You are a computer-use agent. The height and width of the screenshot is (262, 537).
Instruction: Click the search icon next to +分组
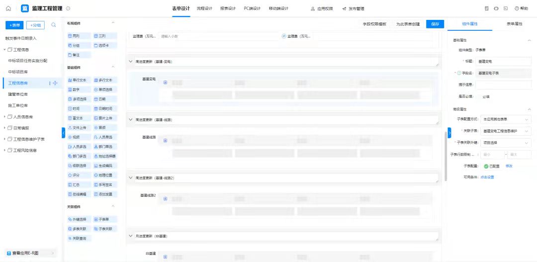pyautogui.click(x=54, y=25)
